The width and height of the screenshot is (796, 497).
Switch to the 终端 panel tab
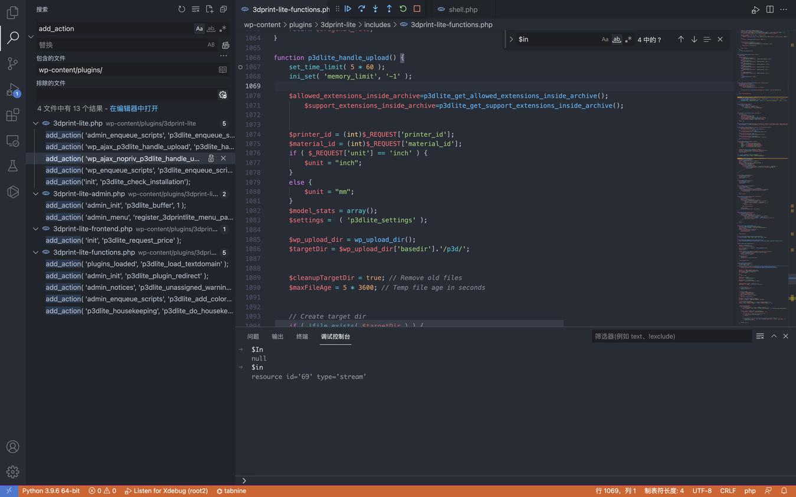(302, 337)
